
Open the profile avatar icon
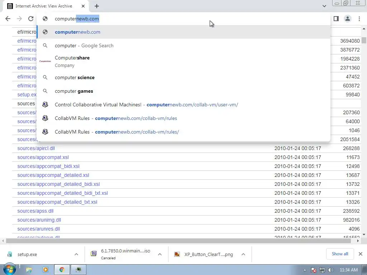pos(348,19)
